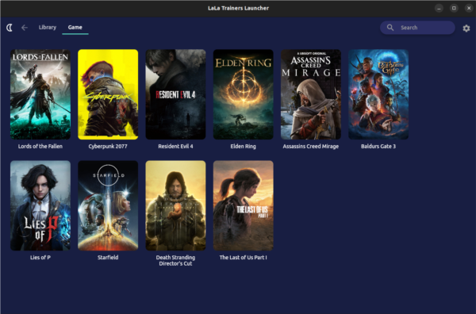This screenshot has width=476, height=314.
Task: Select the Baldurs Gate 3 cover
Action: [x=378, y=94]
